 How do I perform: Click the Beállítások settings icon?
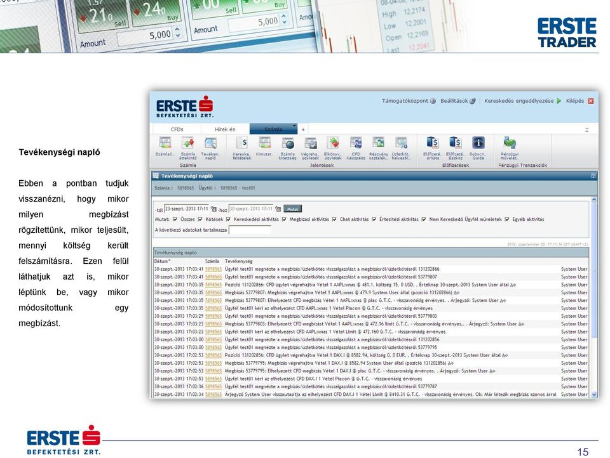coord(473,101)
